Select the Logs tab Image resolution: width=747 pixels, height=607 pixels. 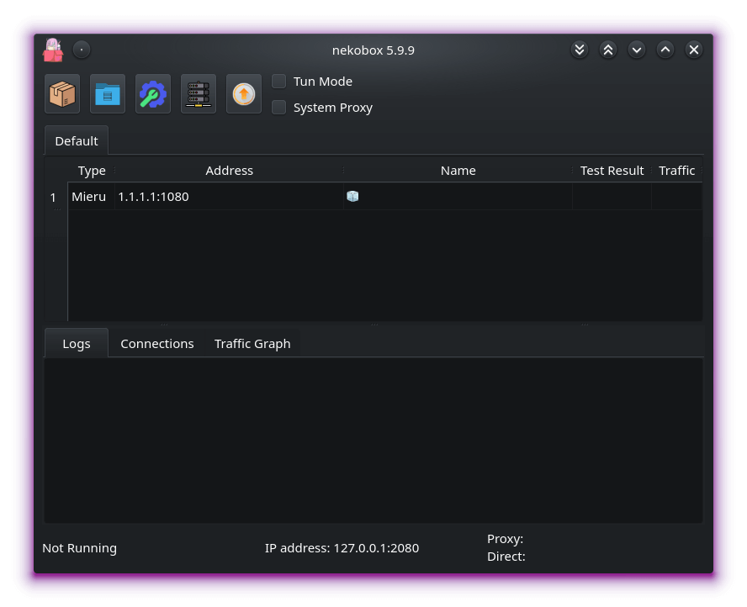point(76,344)
